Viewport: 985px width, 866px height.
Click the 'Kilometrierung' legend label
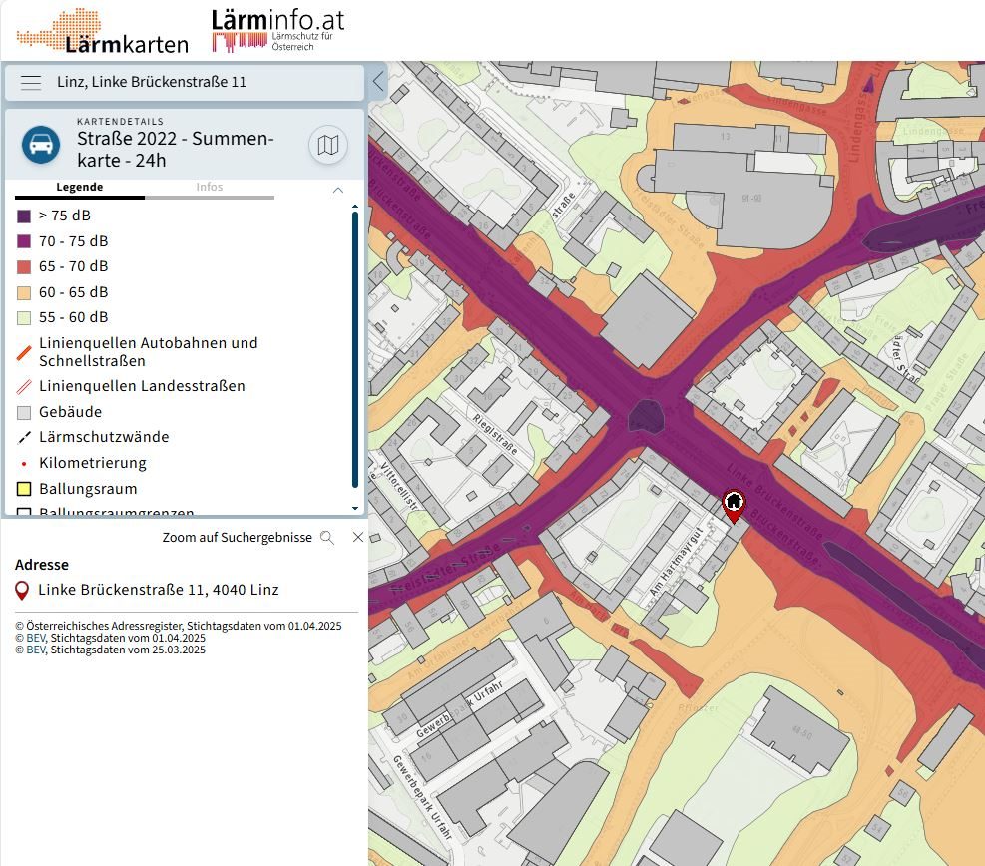tap(93, 464)
